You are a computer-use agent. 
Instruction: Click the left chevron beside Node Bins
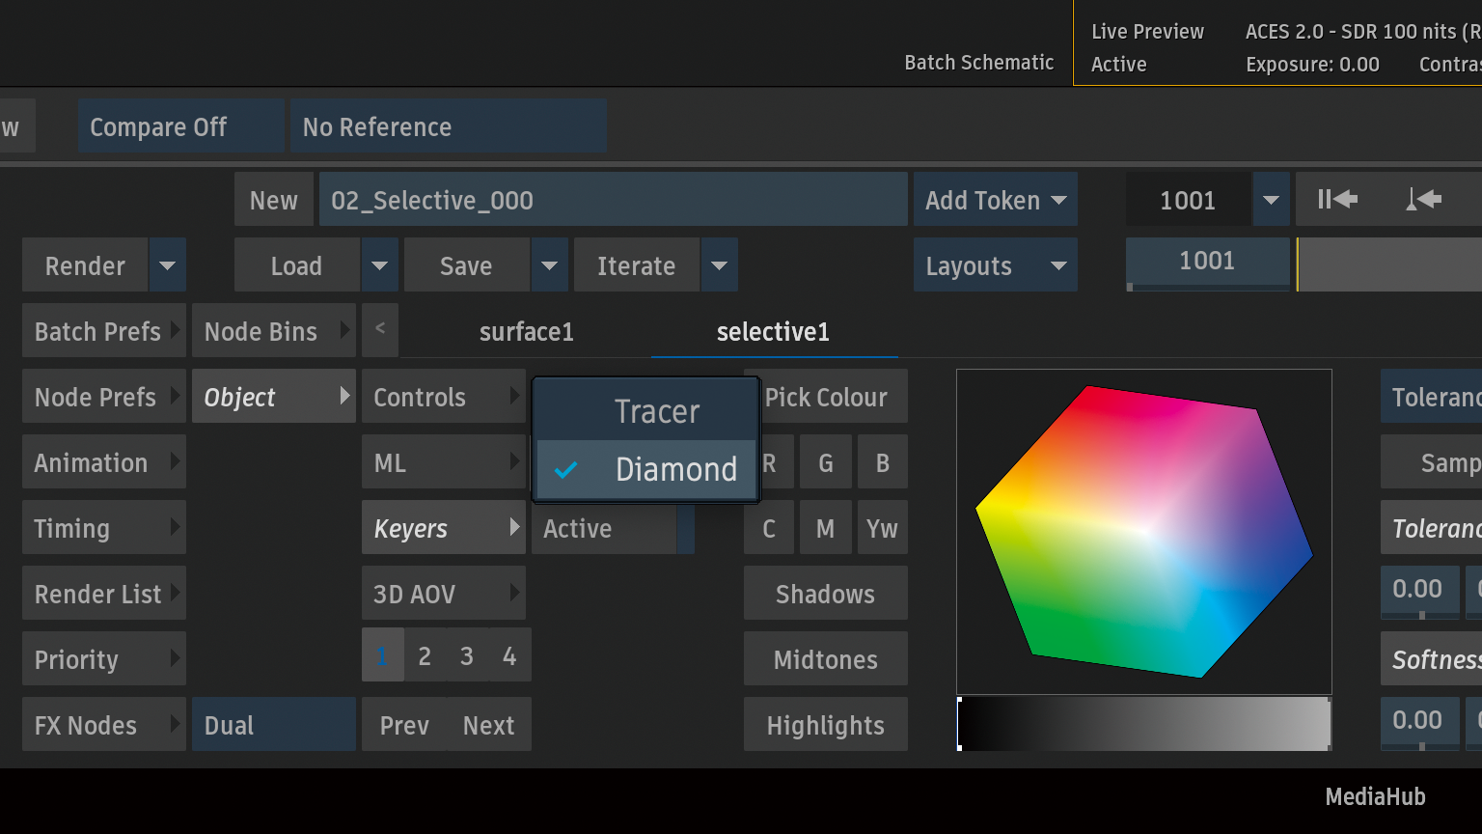coord(380,330)
